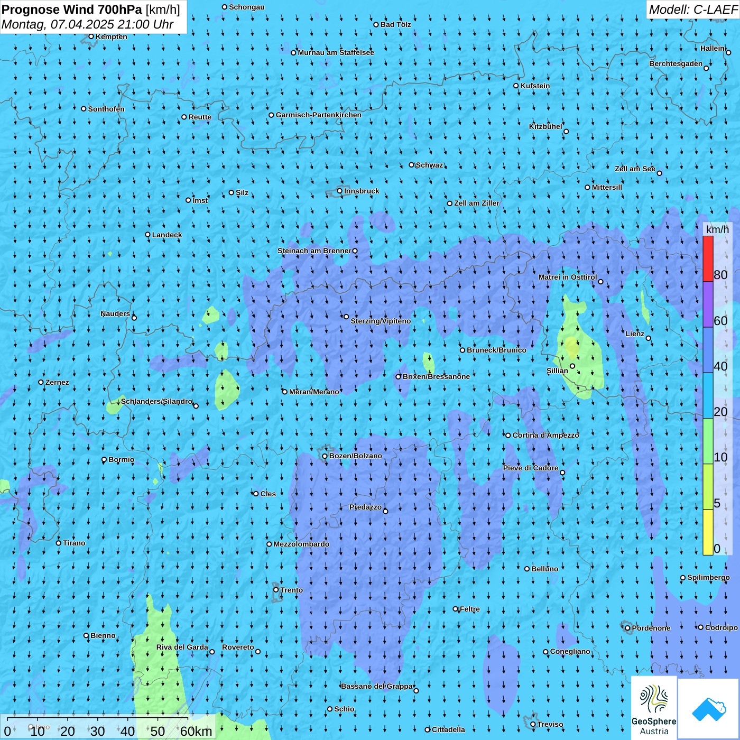Screen dimensions: 740x740
Task: Click the Treviso city marker
Action: click(x=533, y=724)
